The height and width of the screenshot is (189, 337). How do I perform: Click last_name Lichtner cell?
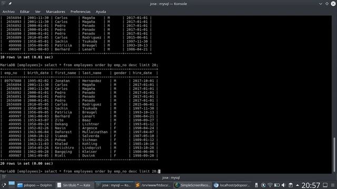(x=91, y=124)
